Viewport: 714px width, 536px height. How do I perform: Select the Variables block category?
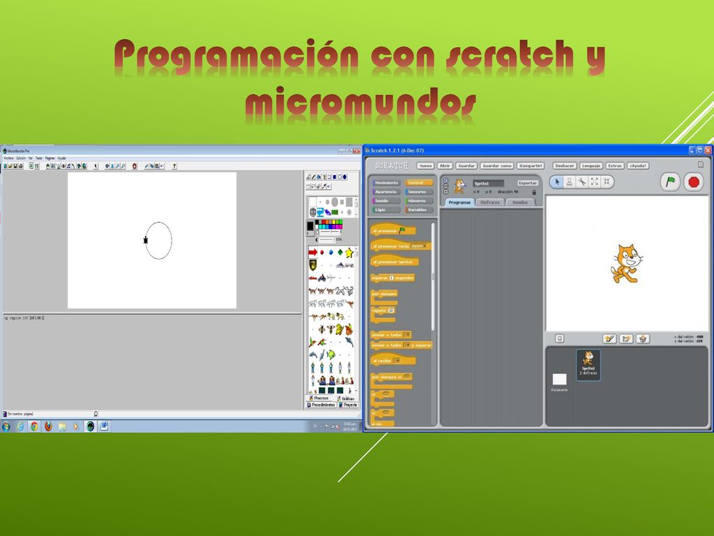(x=419, y=209)
